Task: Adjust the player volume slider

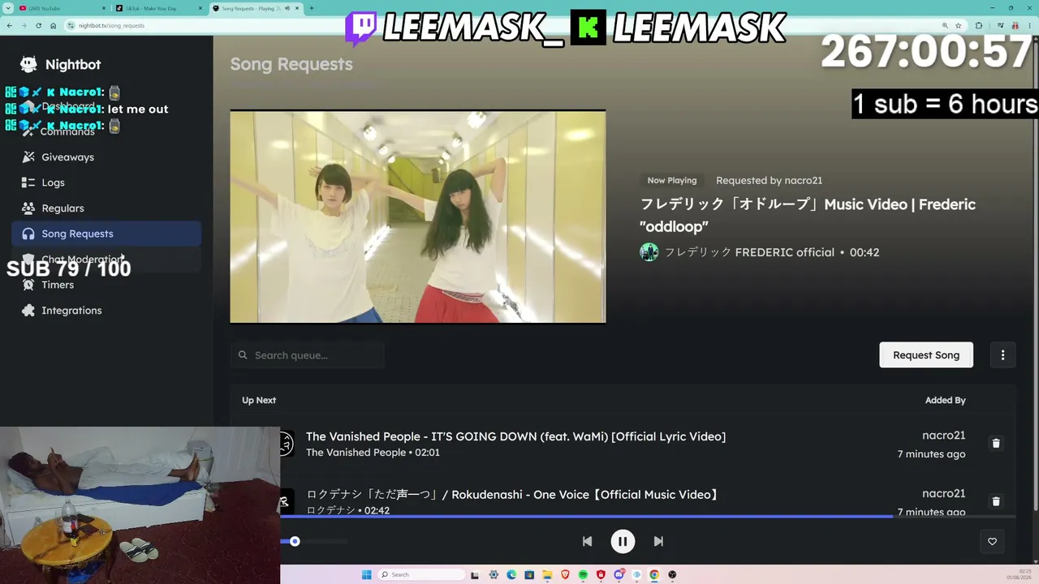Action: point(314,541)
